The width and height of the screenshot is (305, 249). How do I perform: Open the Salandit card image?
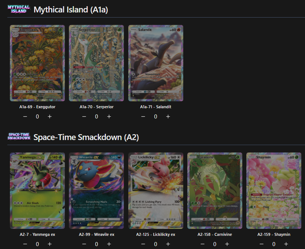click(x=155, y=63)
